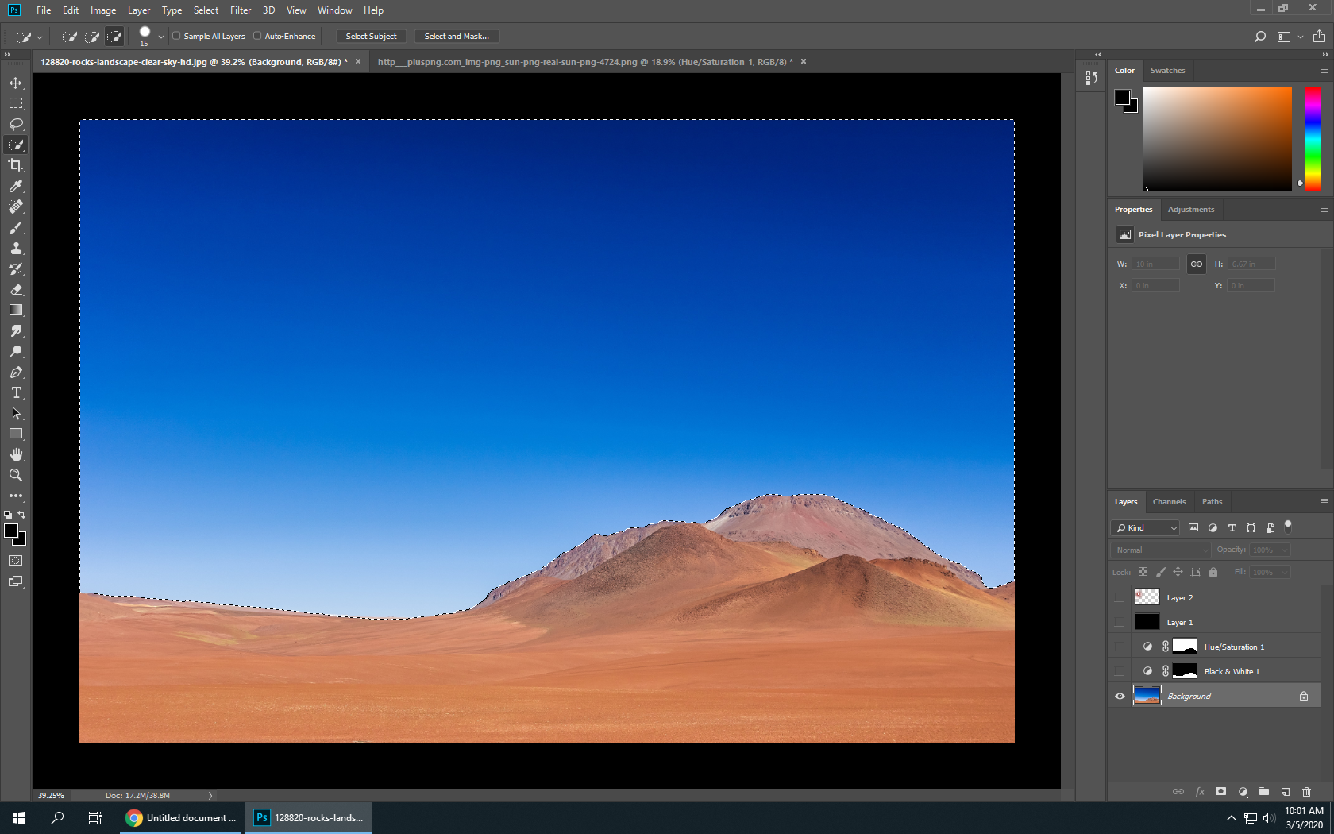
Task: Open the Filter menu
Action: (x=241, y=10)
